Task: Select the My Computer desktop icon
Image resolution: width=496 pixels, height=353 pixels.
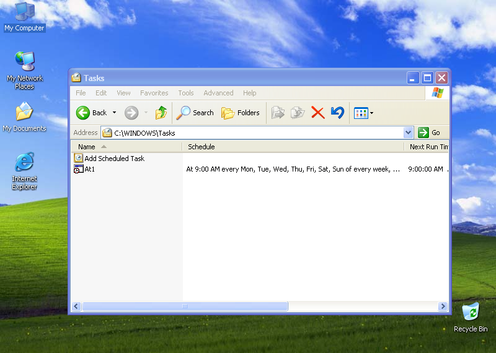Action: [x=25, y=17]
